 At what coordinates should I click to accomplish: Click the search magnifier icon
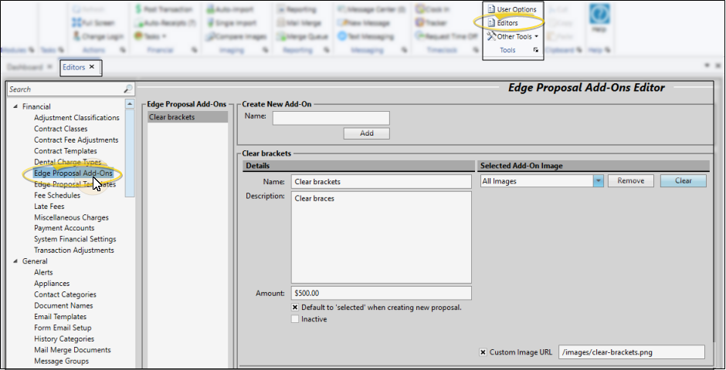point(128,89)
